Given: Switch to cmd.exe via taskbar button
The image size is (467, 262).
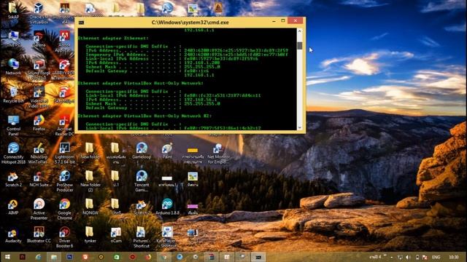Looking at the screenshot, I should click(258, 257).
